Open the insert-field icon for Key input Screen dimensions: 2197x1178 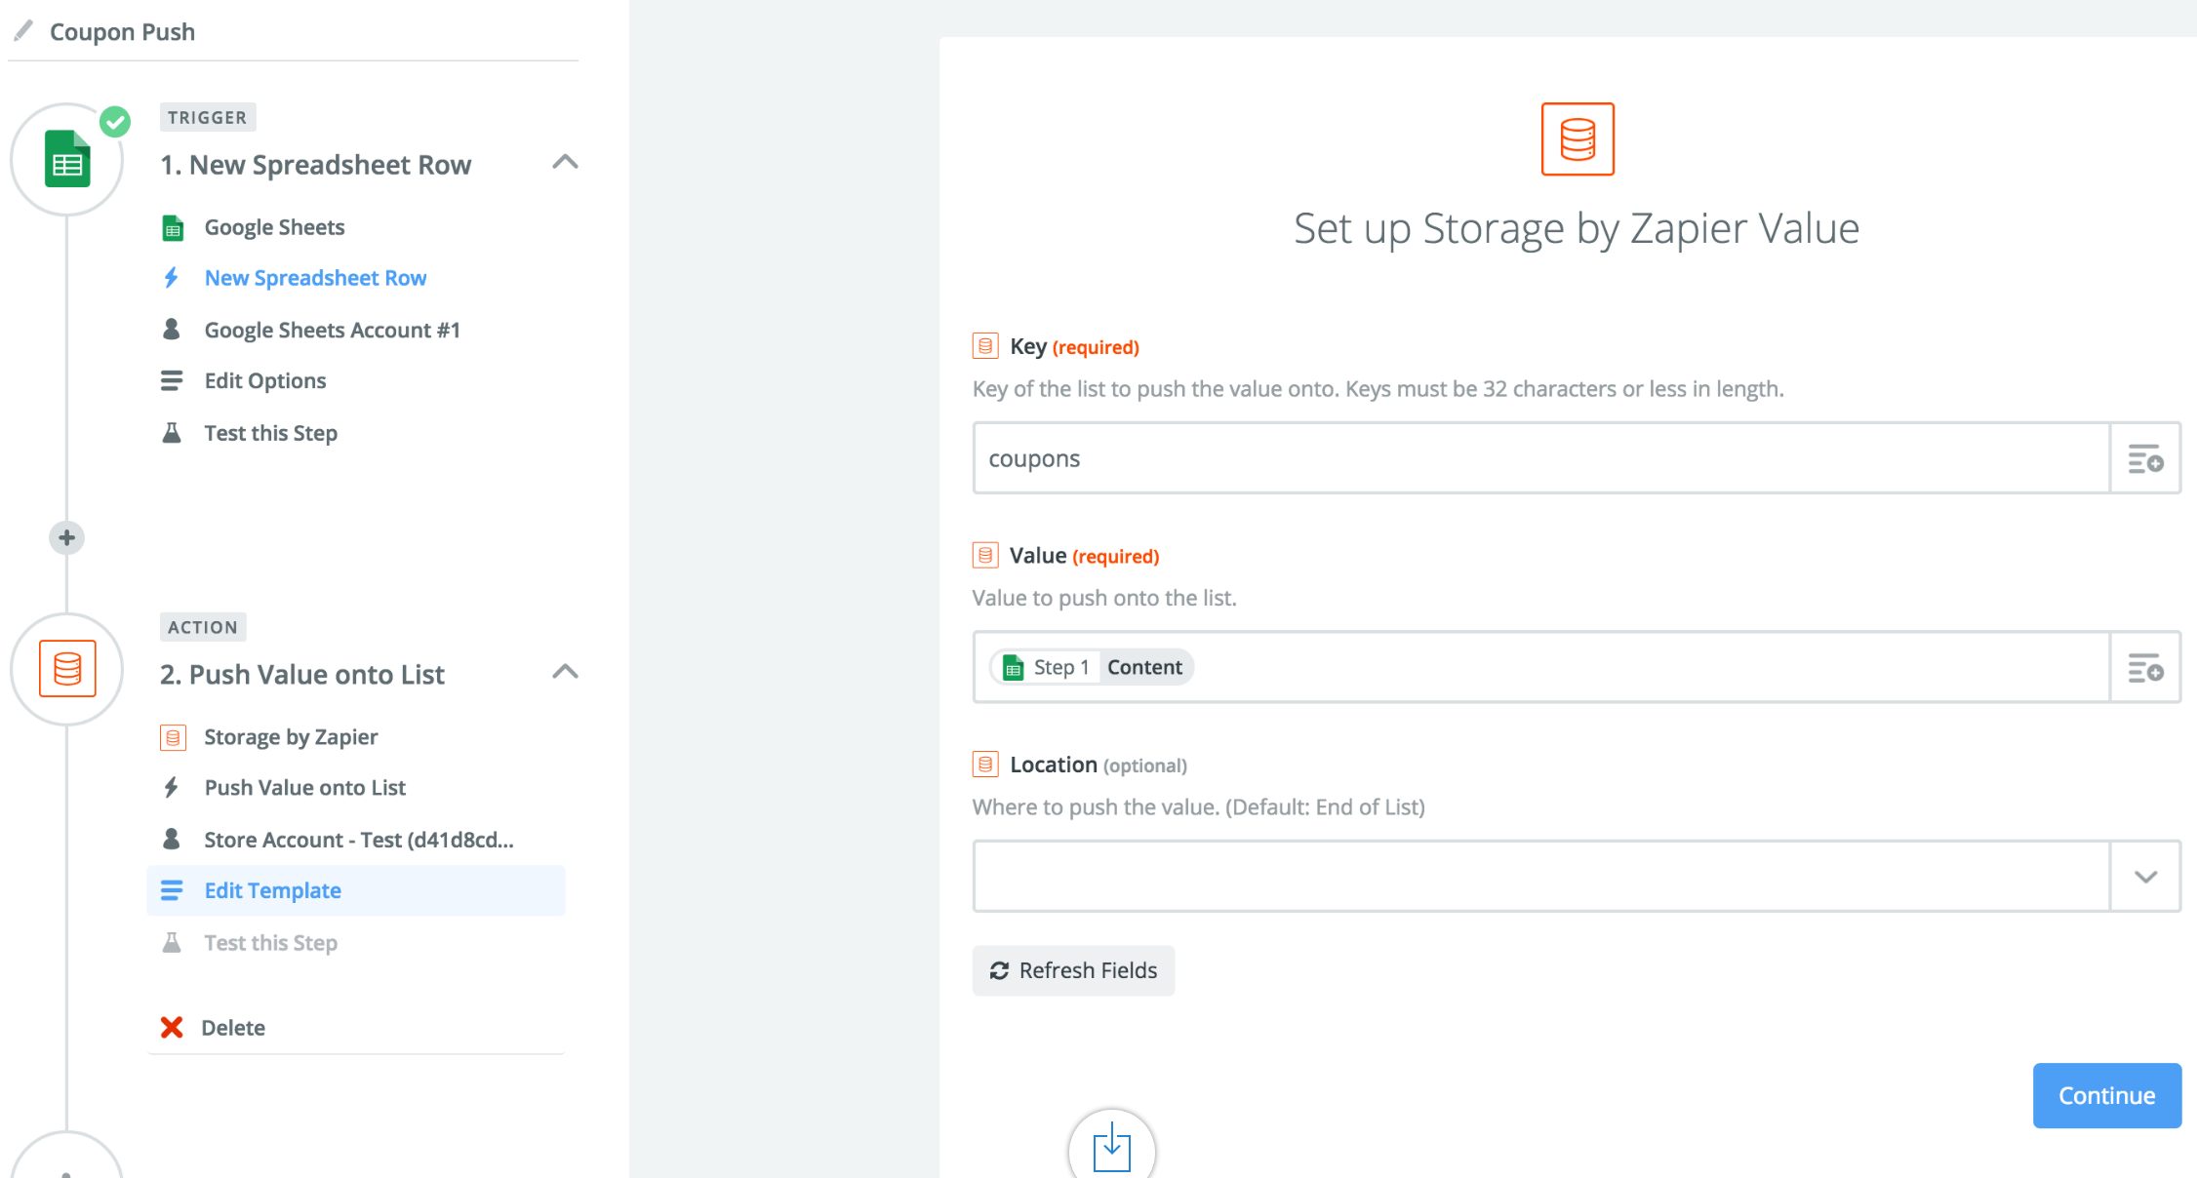[x=2145, y=458]
